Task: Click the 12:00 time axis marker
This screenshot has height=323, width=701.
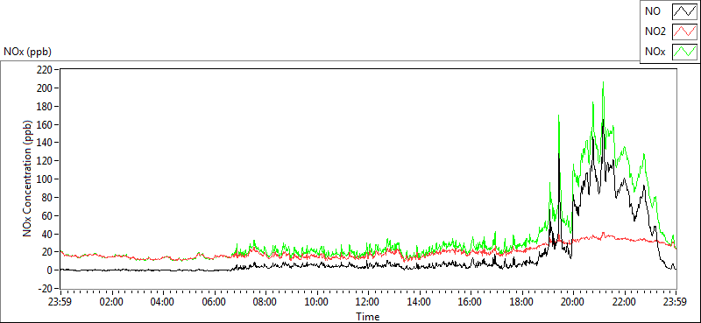Action: [x=368, y=301]
